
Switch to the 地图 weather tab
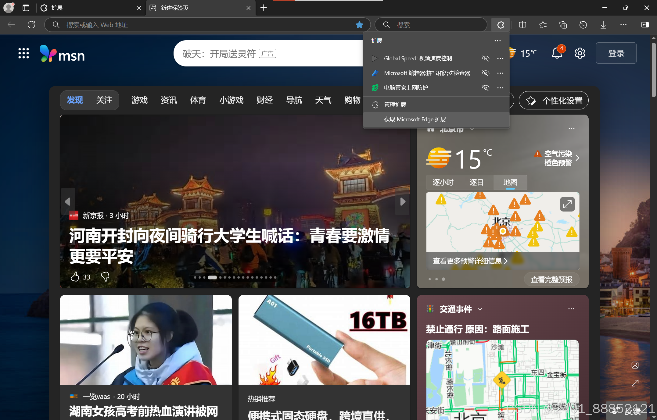pos(510,182)
